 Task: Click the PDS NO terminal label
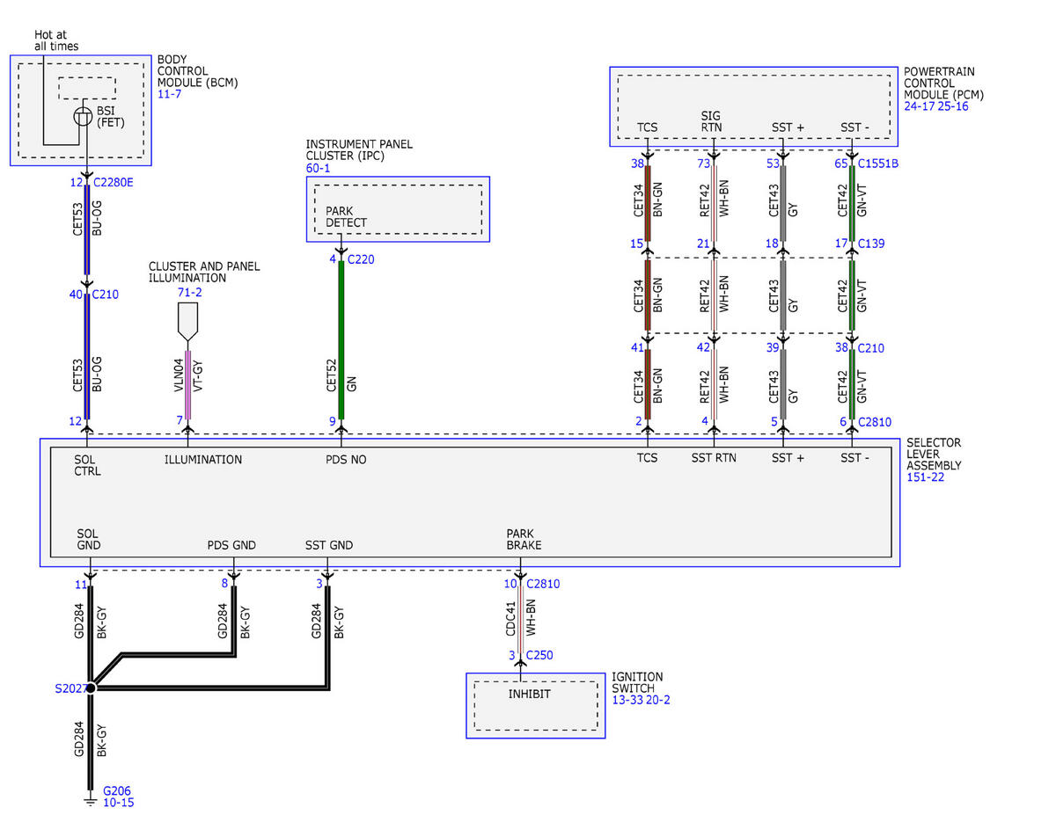(x=346, y=459)
